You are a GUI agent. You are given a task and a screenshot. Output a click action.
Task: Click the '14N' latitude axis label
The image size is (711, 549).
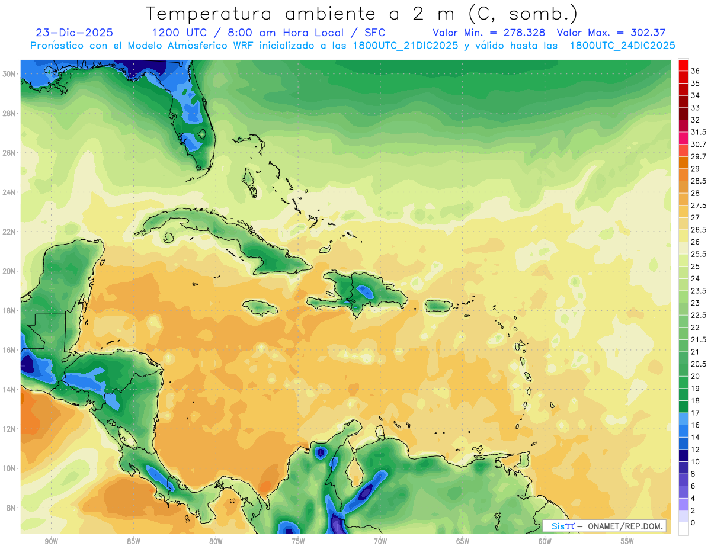click(x=10, y=390)
